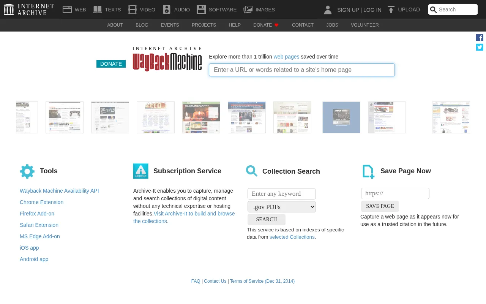Open the Contact Us footer link

(215, 281)
